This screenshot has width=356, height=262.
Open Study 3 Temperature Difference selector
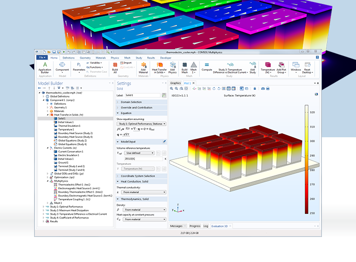[x=230, y=68]
